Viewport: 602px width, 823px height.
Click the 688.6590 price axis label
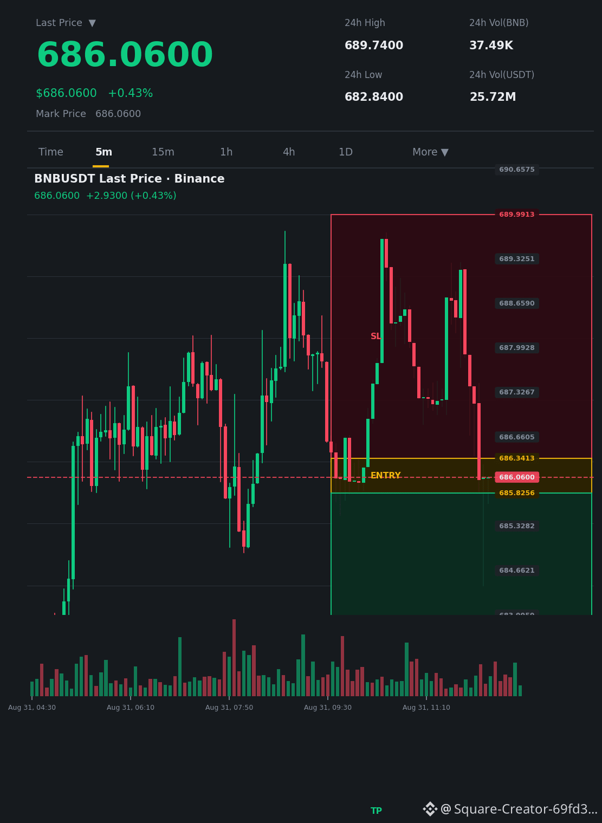pos(517,303)
